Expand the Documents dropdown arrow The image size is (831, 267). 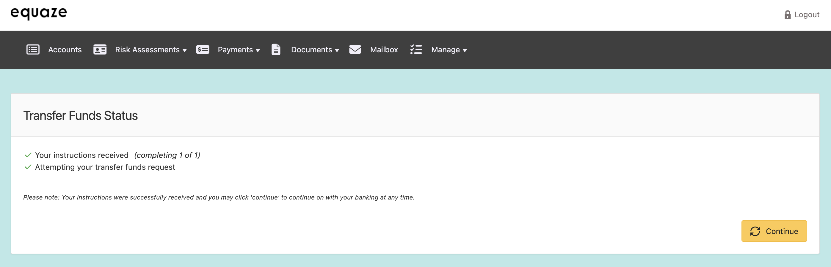pos(337,50)
